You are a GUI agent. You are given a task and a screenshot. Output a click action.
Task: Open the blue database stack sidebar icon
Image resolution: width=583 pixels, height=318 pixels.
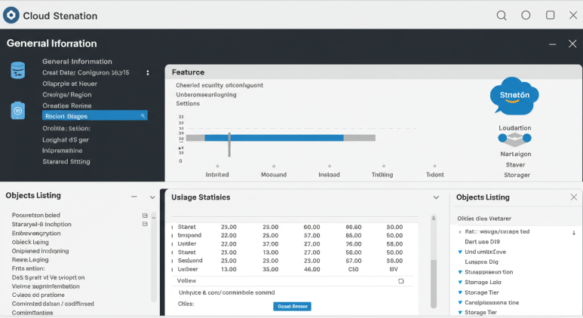pyautogui.click(x=18, y=70)
